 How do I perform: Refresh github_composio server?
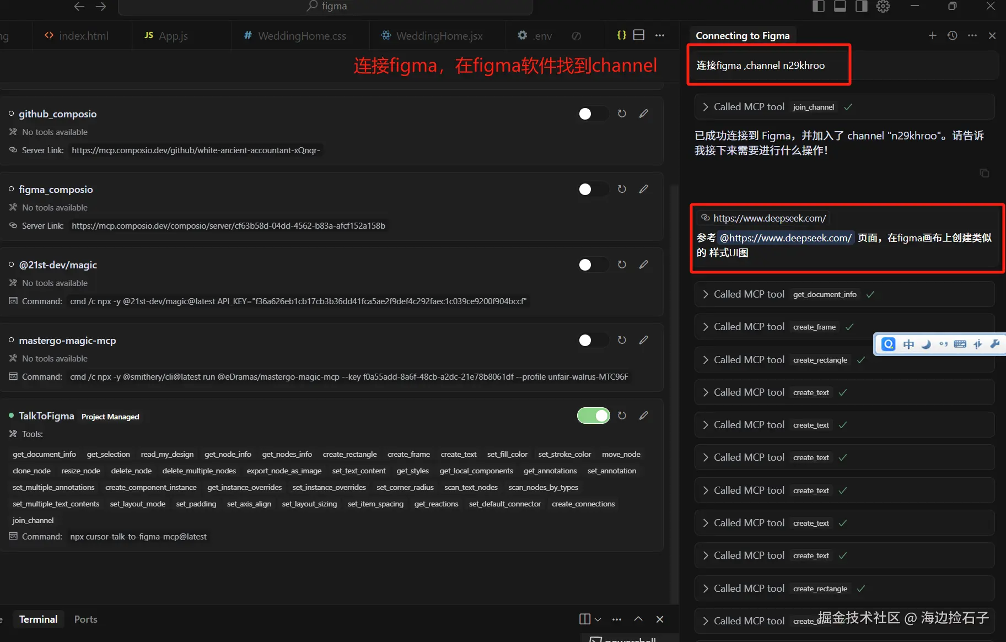(622, 114)
